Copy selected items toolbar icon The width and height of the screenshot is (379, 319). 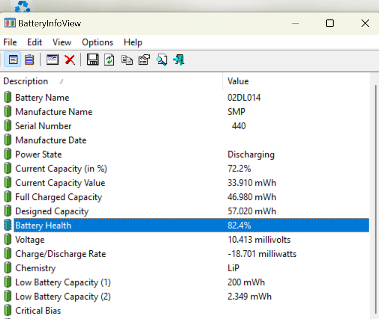pos(127,60)
